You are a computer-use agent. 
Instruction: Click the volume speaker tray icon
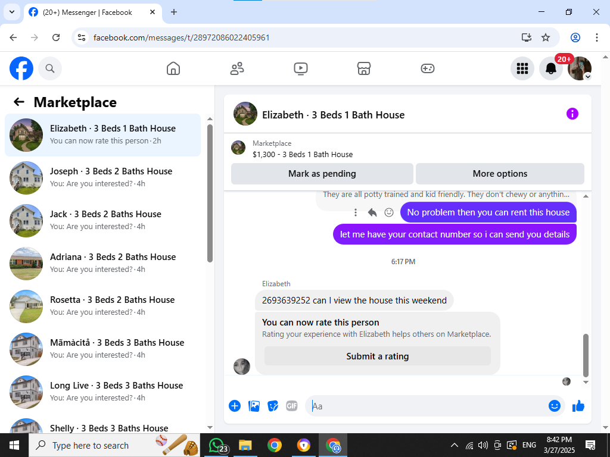[483, 445]
